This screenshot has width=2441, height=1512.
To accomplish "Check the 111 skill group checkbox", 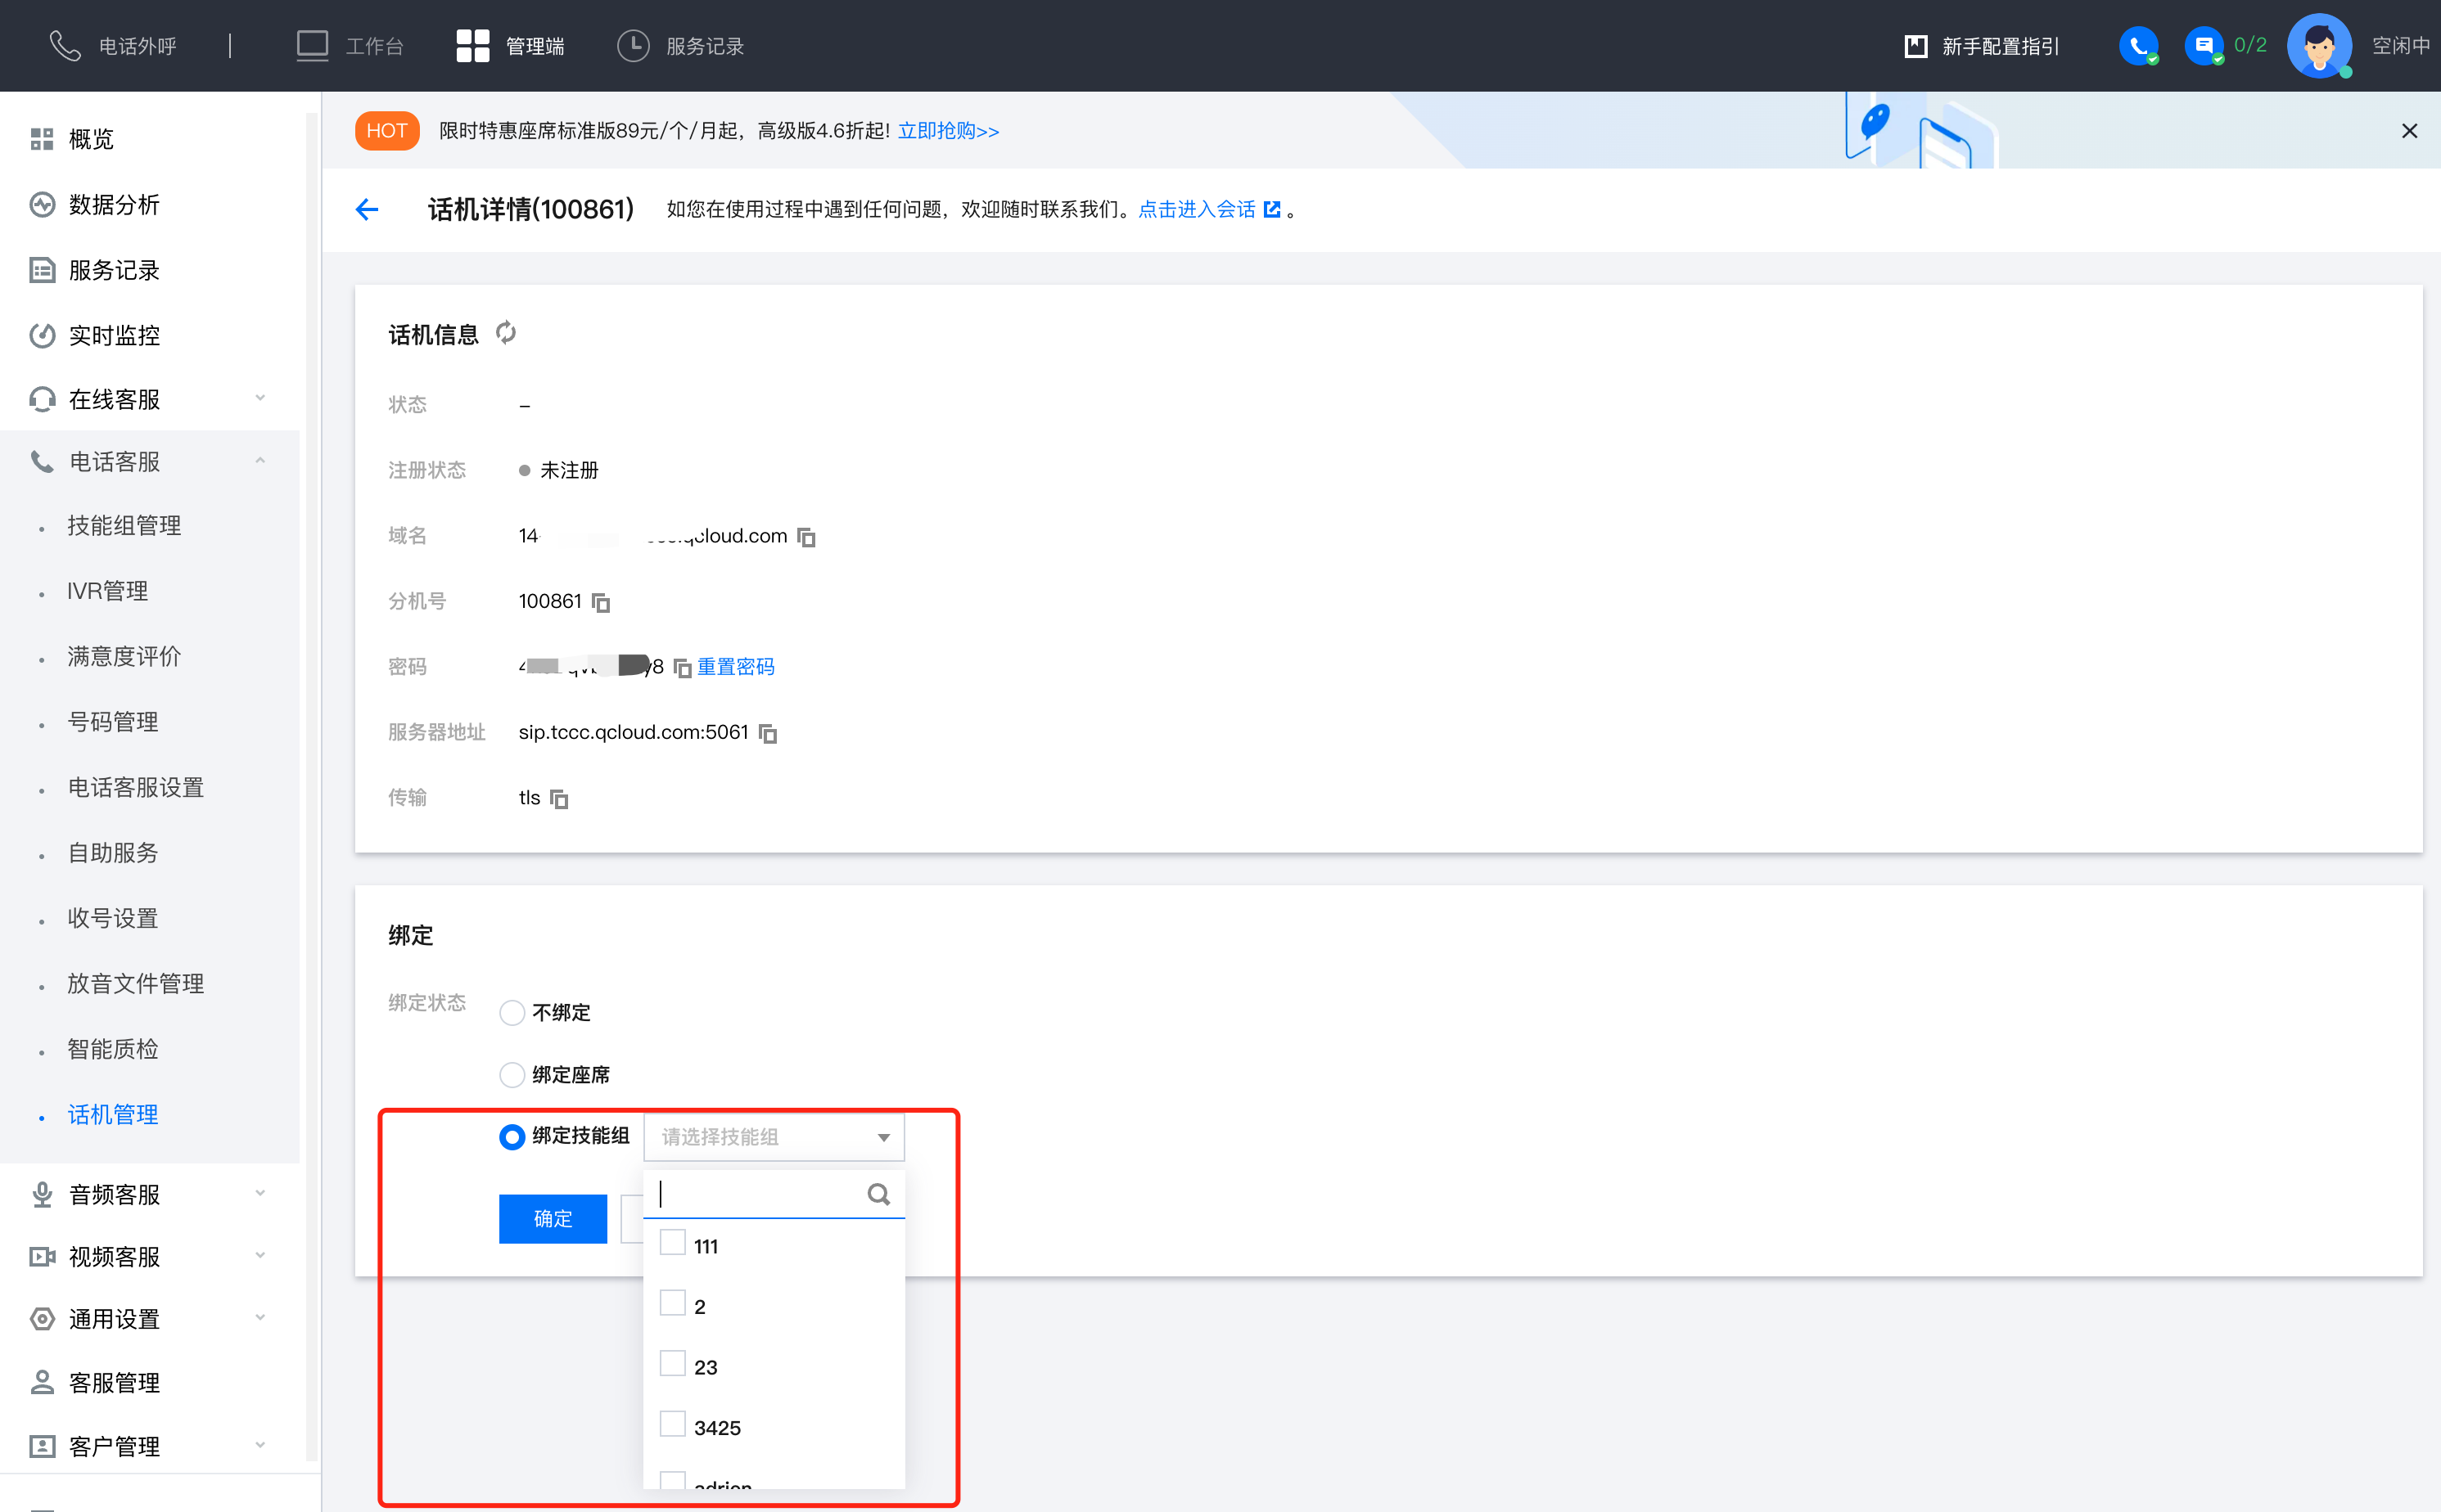I will point(673,1244).
